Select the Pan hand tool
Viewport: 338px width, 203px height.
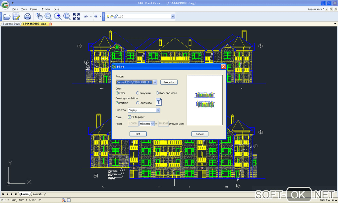click(39, 16)
